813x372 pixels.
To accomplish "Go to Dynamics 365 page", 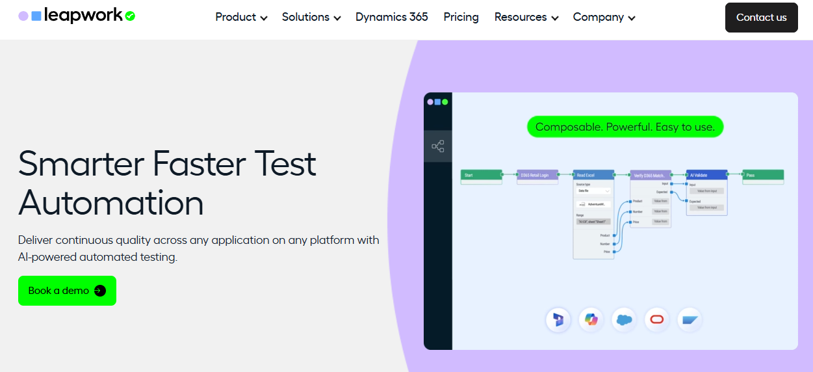I will (392, 17).
